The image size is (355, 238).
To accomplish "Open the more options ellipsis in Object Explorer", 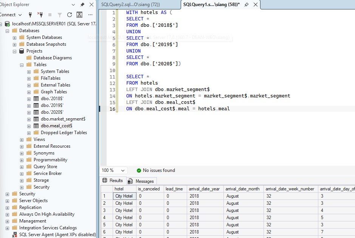I will pos(90,15).
